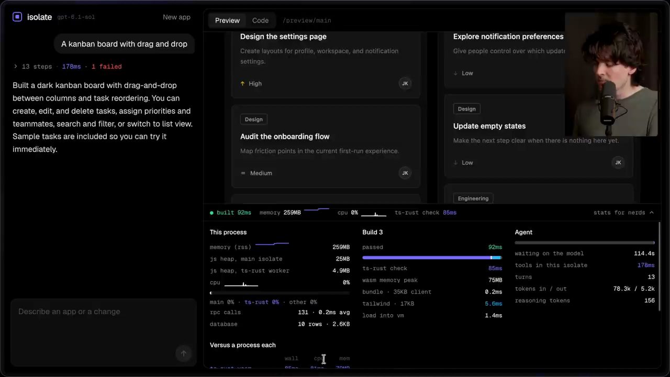The height and width of the screenshot is (377, 670).
Task: Click the green built status dot
Action: coord(211,213)
